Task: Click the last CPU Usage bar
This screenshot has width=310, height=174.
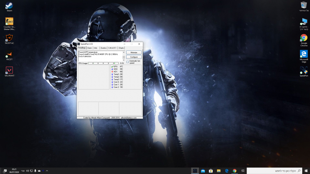Action: pyautogui.click(x=116, y=63)
